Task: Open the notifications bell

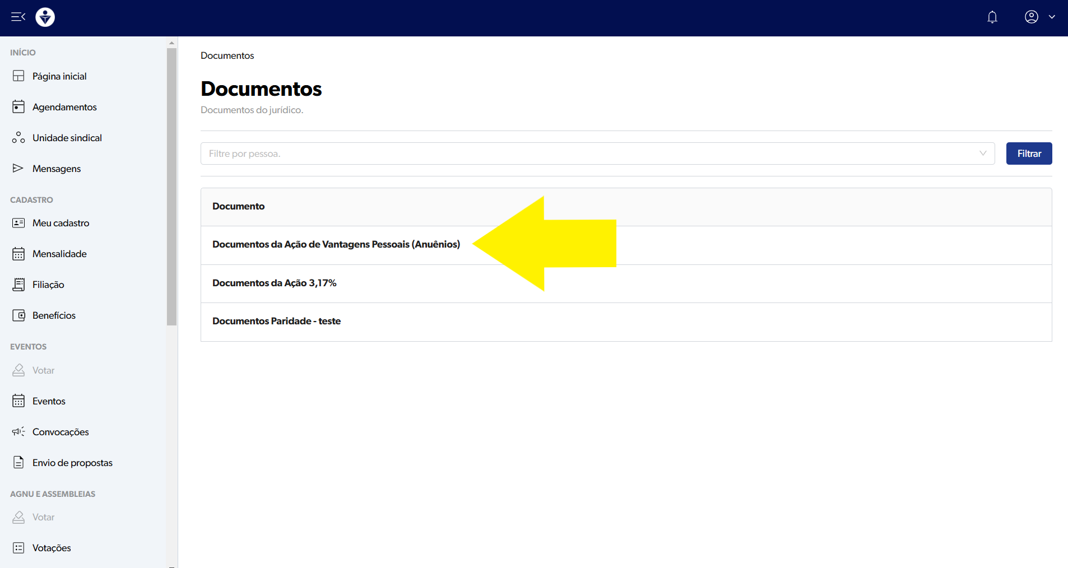Action: [992, 17]
